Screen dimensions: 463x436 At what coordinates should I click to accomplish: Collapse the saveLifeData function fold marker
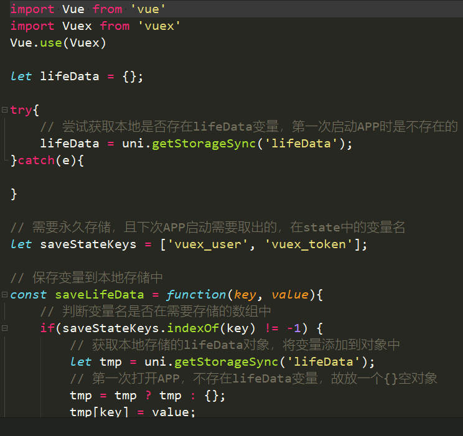coord(4,294)
